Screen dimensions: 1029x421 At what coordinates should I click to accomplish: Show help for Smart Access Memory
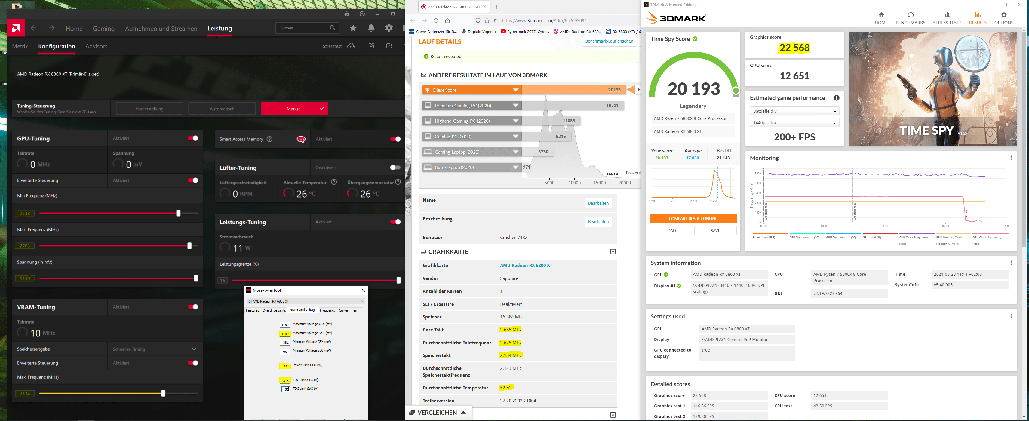[270, 139]
